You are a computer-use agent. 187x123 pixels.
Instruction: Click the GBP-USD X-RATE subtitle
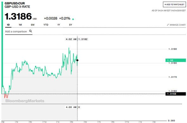coord(17,7)
